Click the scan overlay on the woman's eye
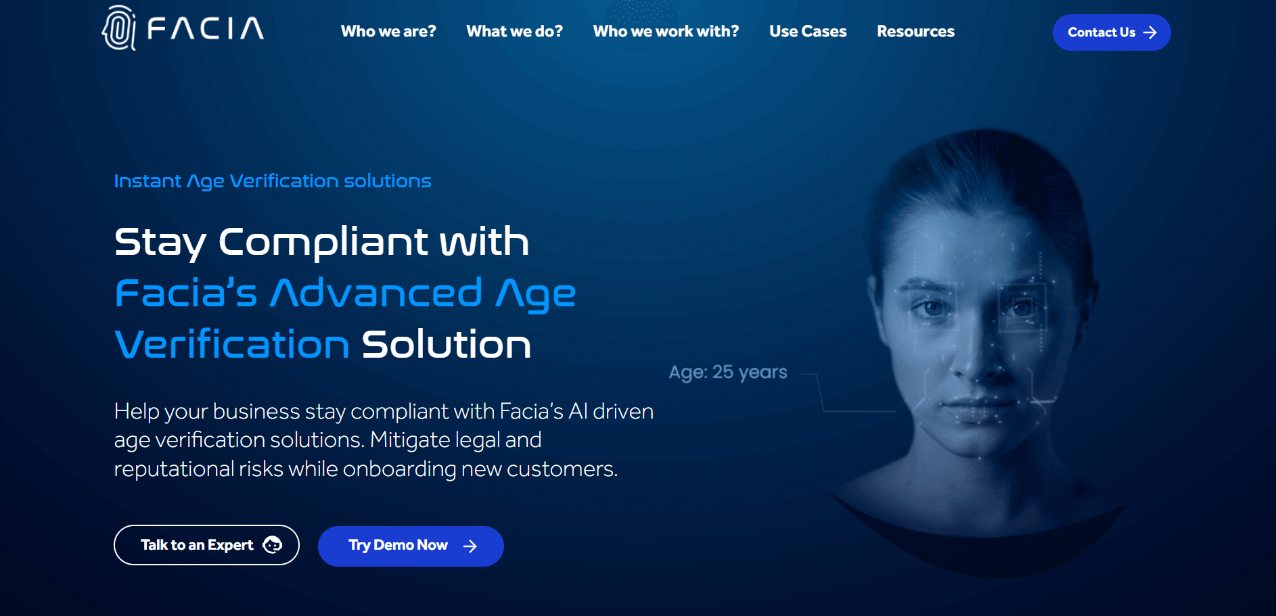This screenshot has width=1276, height=616. pos(1022,307)
